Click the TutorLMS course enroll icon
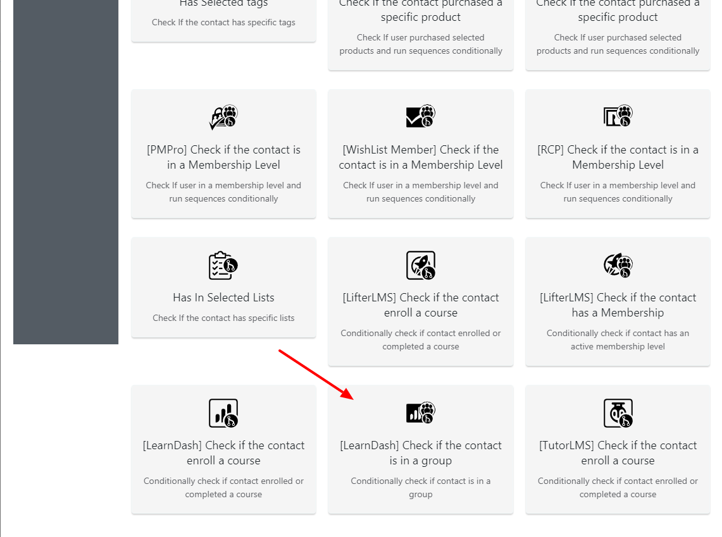The height and width of the screenshot is (537, 722). [618, 413]
